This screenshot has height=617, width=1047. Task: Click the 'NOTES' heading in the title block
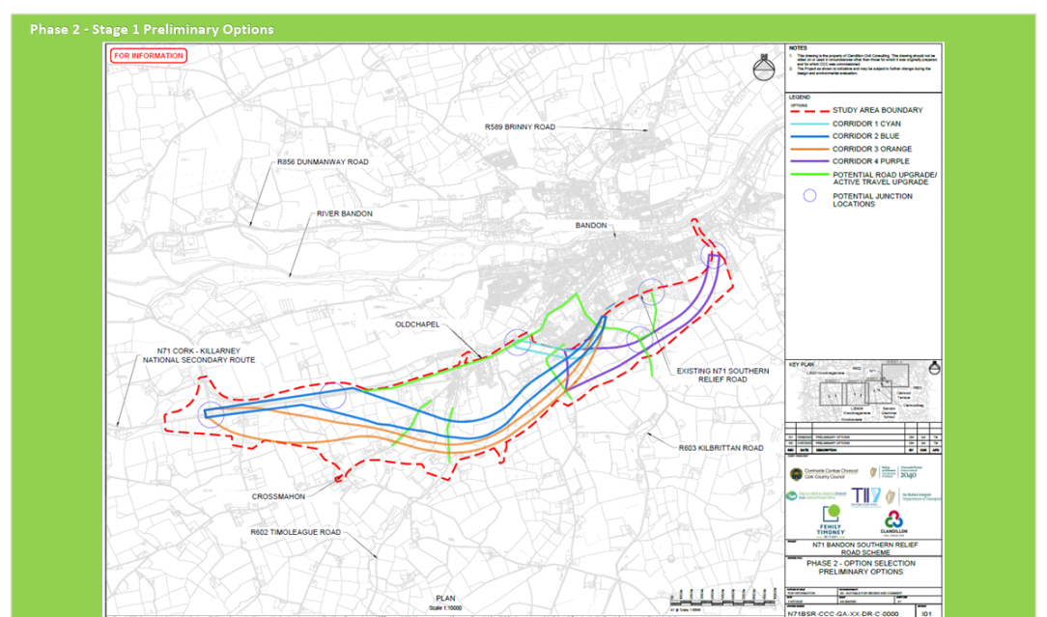[x=798, y=48]
